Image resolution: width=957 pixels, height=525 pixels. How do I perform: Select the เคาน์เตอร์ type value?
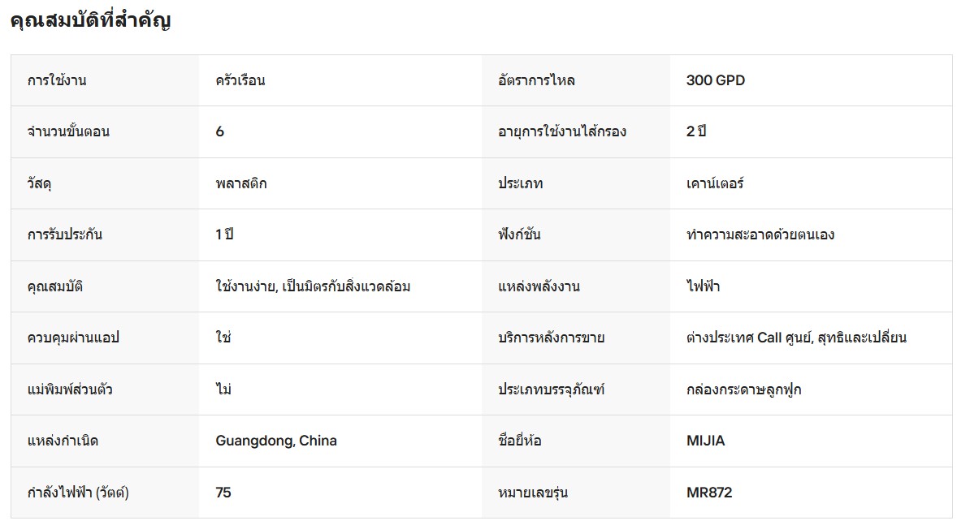(715, 183)
